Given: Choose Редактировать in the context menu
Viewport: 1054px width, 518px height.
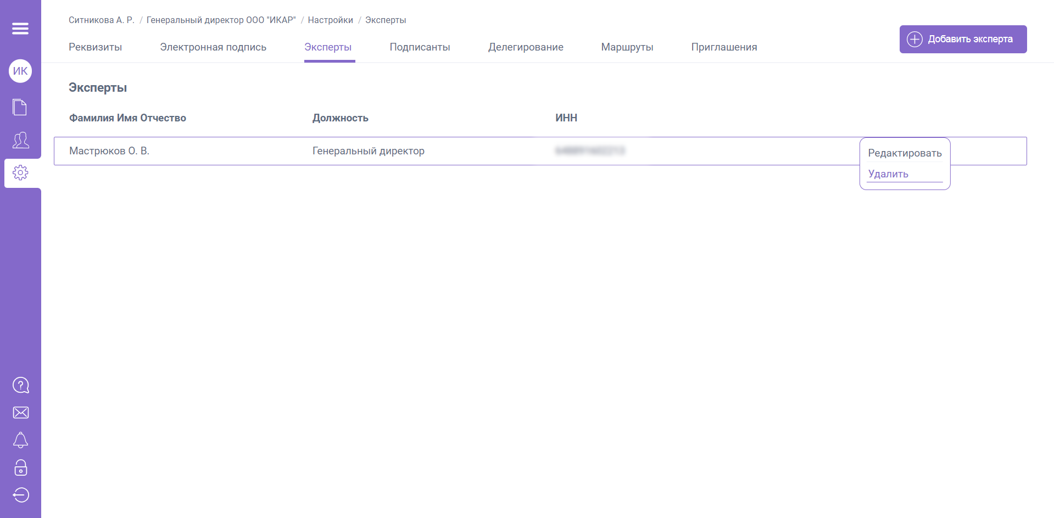Looking at the screenshot, I should pyautogui.click(x=904, y=153).
